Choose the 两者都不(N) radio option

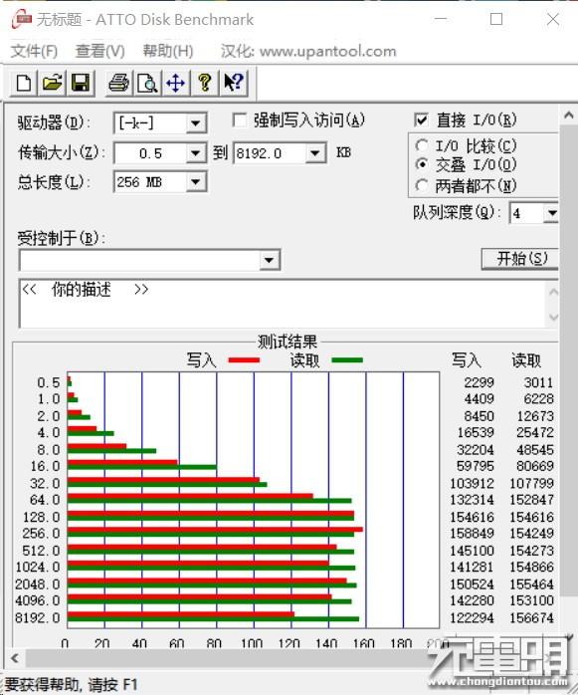pos(422,185)
